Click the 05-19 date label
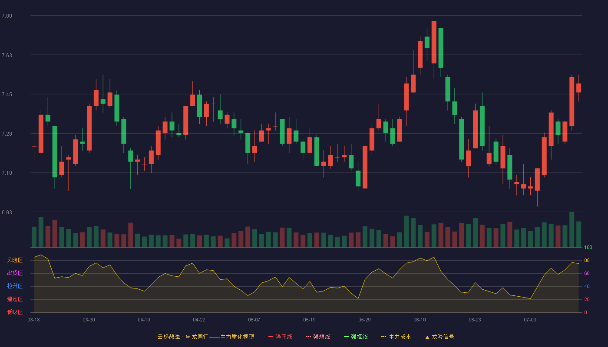 [x=309, y=320]
